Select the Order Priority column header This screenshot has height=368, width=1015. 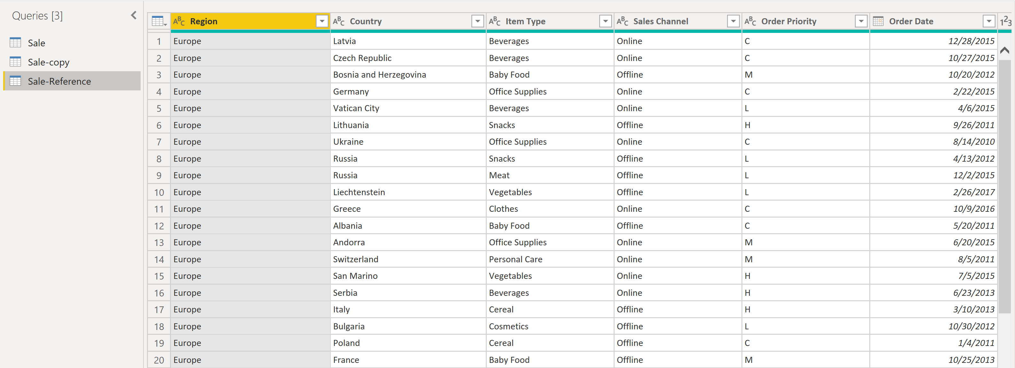coord(788,21)
